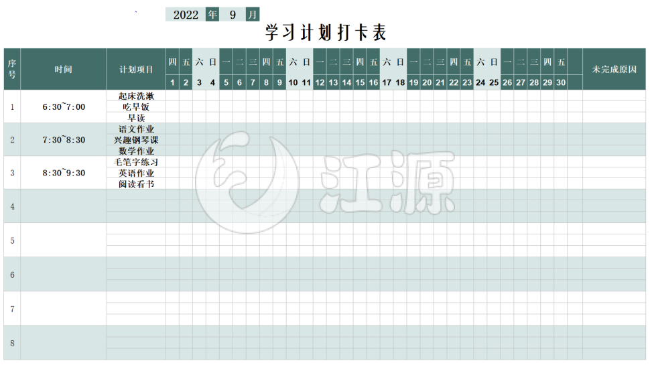Select the 兴趣钢琴课 plan item
650x365 pixels.
tap(136, 139)
